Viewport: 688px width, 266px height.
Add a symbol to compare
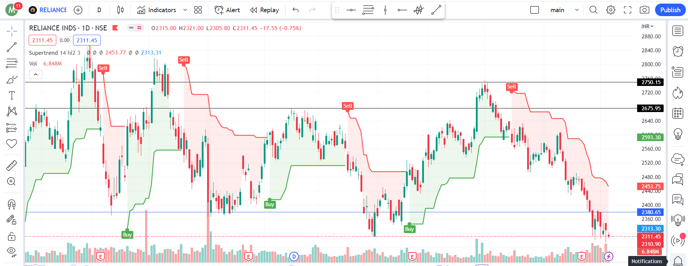click(x=78, y=10)
